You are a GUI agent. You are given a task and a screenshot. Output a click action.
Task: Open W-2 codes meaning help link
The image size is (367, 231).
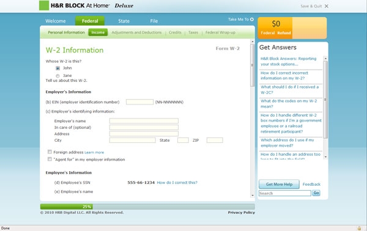coord(289,103)
